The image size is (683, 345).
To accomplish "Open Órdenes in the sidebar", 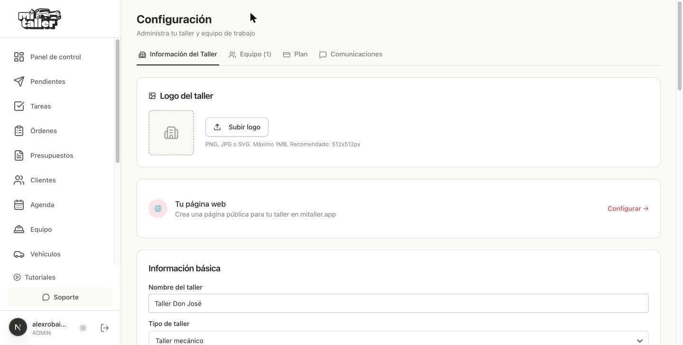I will click(x=57, y=131).
